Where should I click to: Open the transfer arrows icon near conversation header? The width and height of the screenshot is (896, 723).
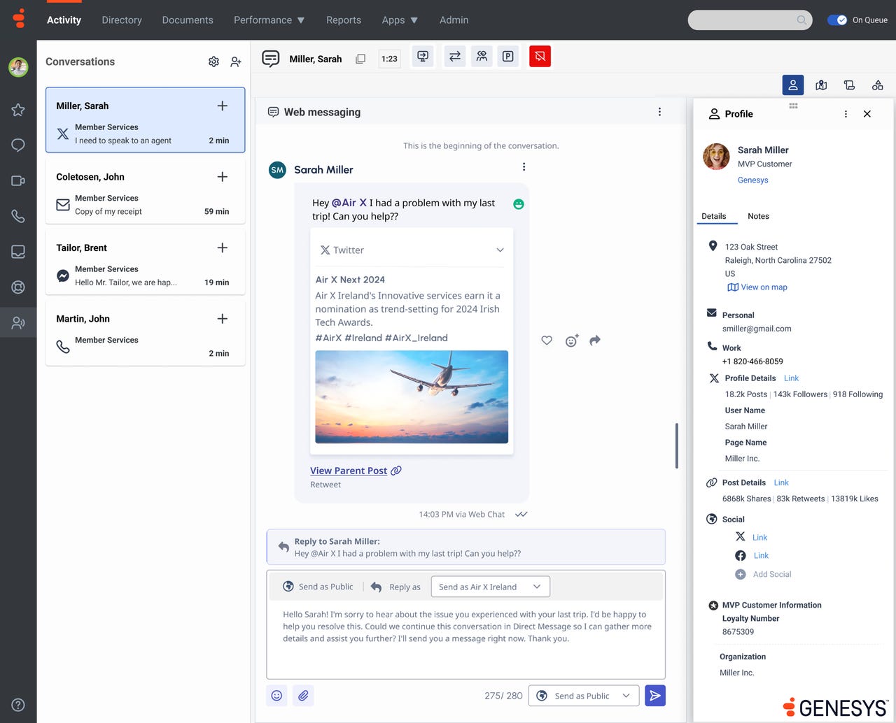[x=454, y=56]
